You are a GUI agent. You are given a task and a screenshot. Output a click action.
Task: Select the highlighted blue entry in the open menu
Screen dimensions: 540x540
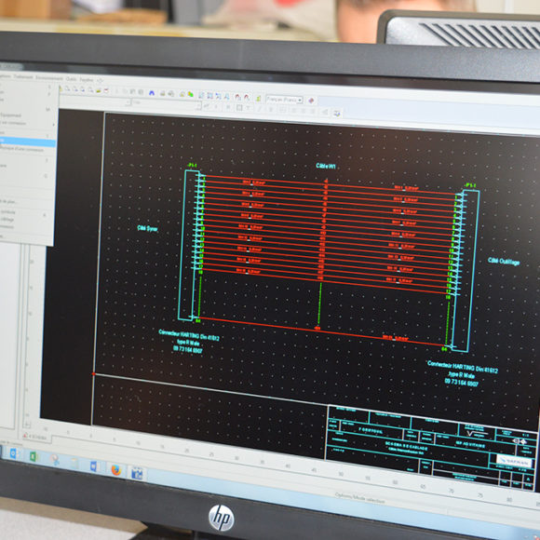tap(28, 142)
